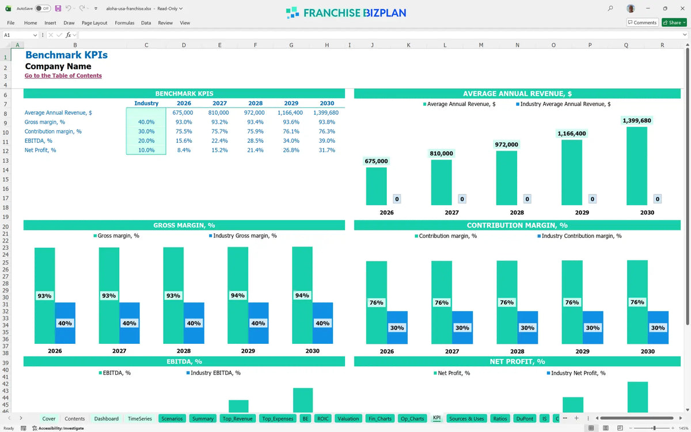
Task: Click the Cancel X icon in formula bar
Action: pyautogui.click(x=50, y=35)
